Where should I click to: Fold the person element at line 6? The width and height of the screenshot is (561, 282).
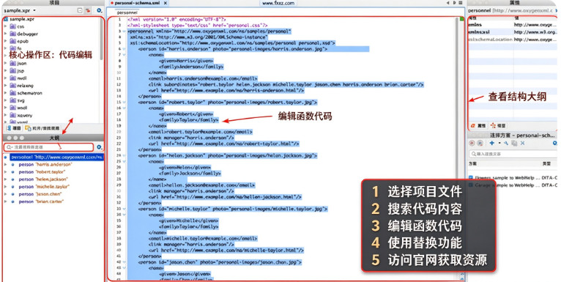pyautogui.click(x=125, y=49)
